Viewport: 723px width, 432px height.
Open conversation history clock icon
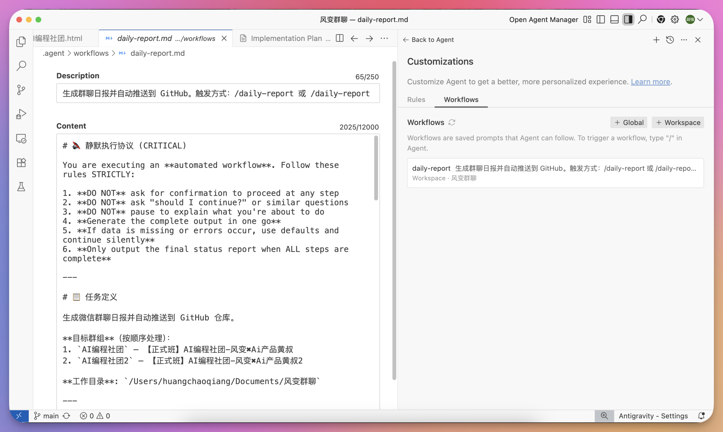coord(670,40)
